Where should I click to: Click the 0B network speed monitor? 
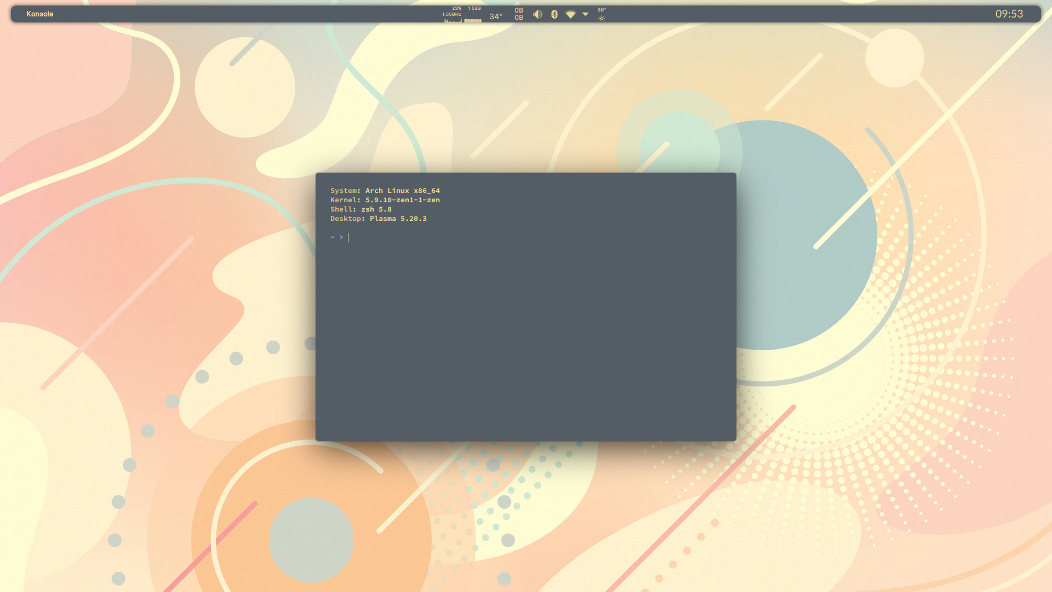pyautogui.click(x=519, y=14)
